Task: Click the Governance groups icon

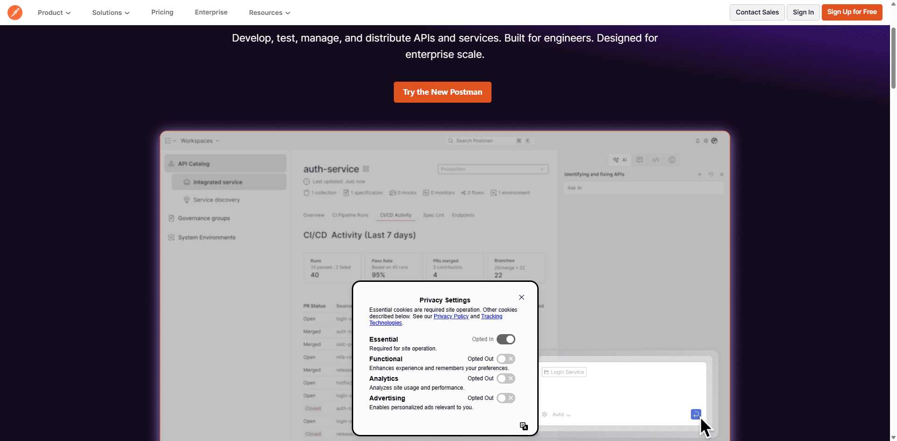Action: (x=171, y=218)
